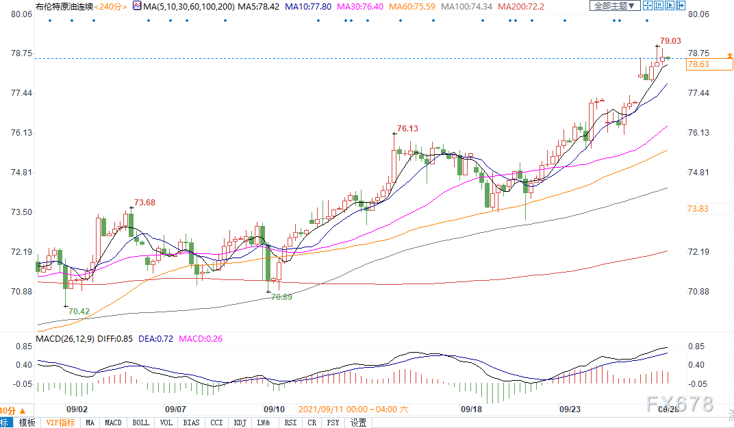Click the fit-width chart icon in top toolbar
The height and width of the screenshot is (428, 734).
[x=659, y=5]
